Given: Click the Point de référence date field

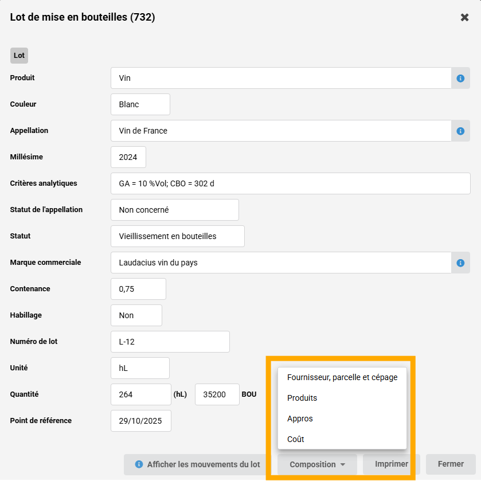Looking at the screenshot, I should (x=140, y=421).
